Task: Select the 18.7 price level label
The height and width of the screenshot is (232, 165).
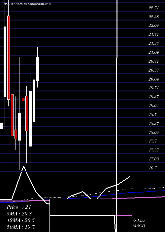Action: point(153,115)
